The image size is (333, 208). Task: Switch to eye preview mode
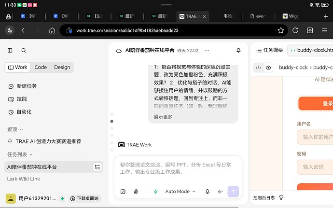click(x=268, y=68)
